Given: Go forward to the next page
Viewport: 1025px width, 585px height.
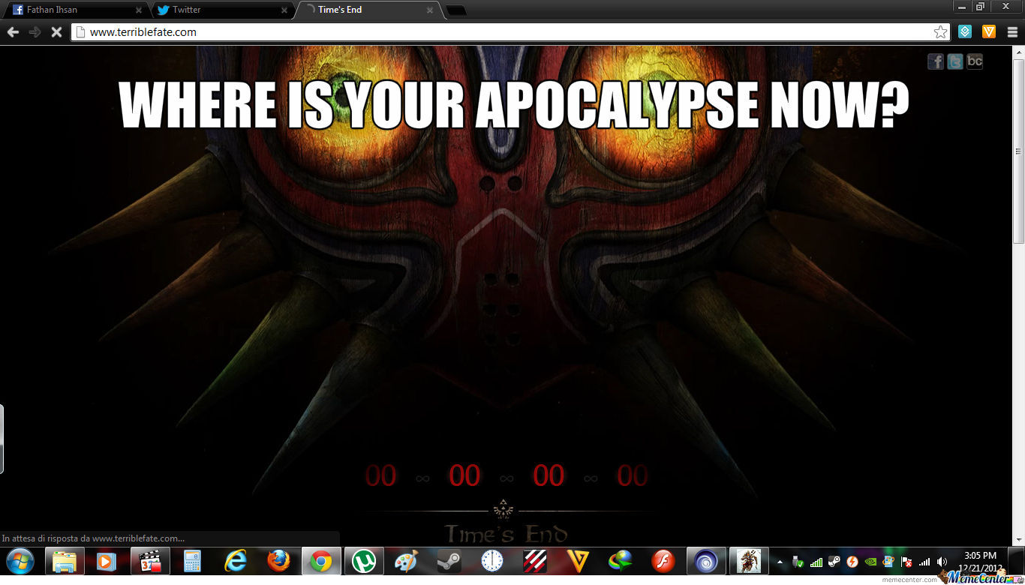Looking at the screenshot, I should [x=35, y=31].
